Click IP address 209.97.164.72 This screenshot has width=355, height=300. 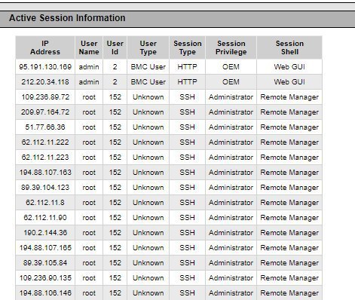(x=45, y=112)
